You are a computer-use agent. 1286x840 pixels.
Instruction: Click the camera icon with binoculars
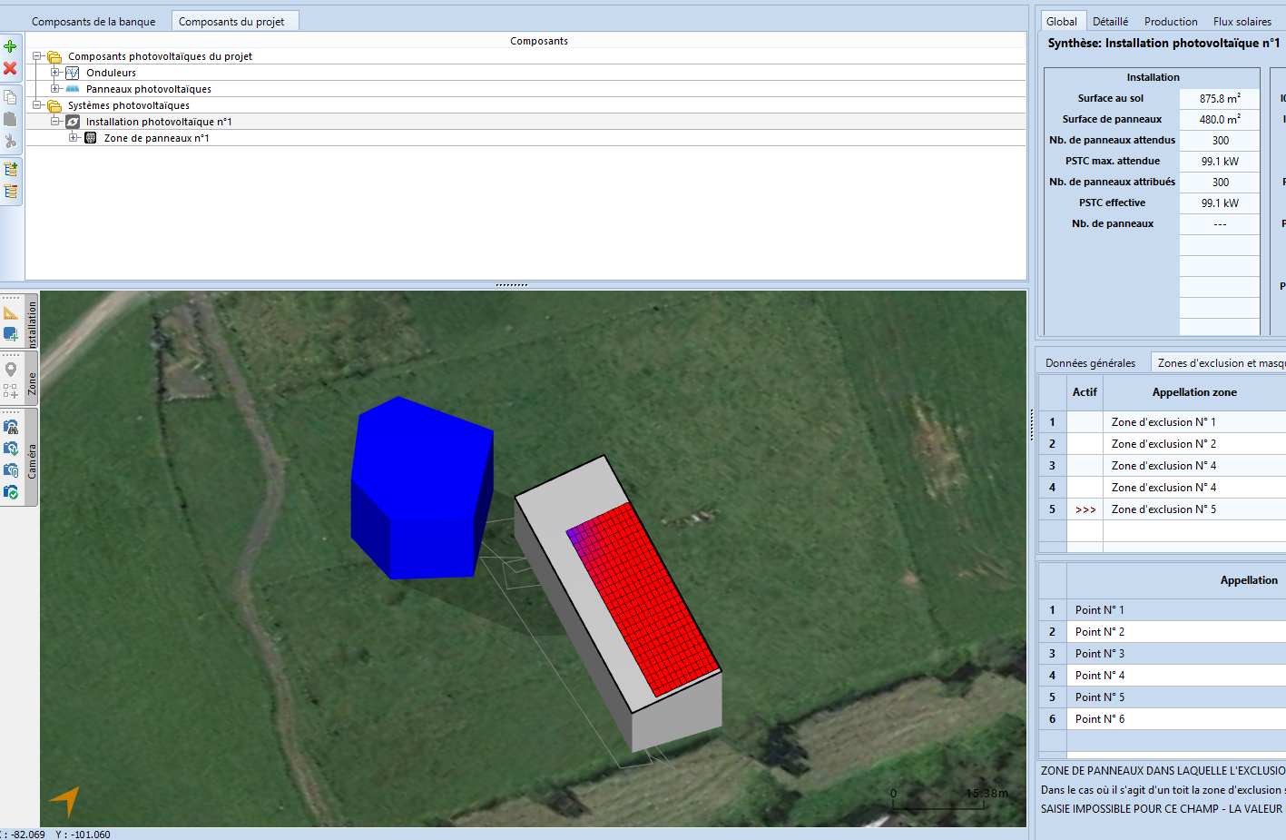coord(11,427)
